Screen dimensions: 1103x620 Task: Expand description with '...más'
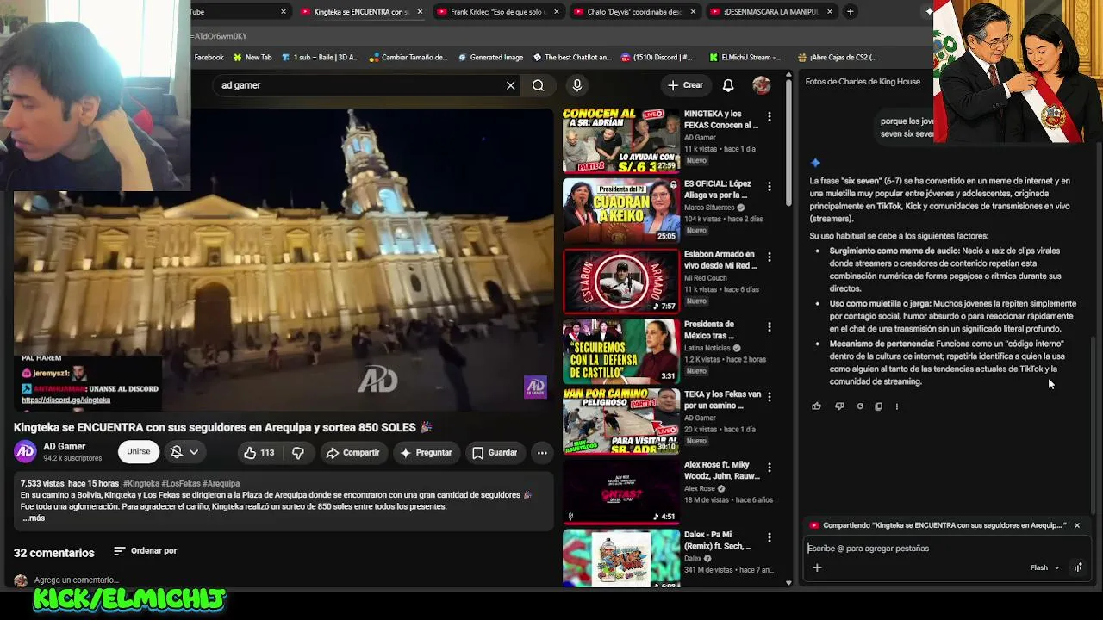pos(34,518)
